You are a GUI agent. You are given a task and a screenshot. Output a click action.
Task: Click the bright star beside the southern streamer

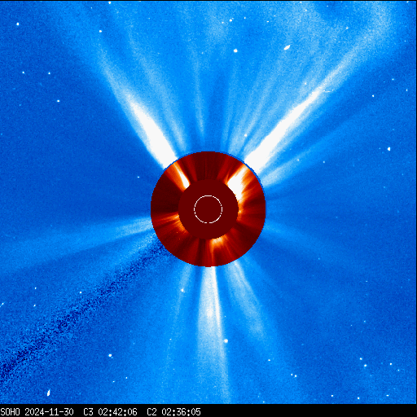pyautogui.click(x=226, y=340)
